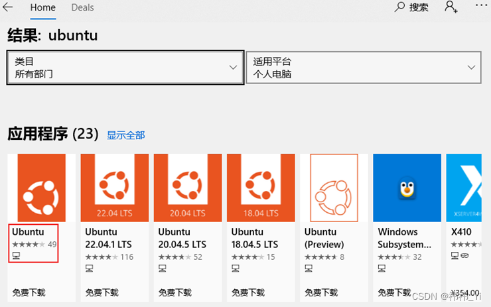Click 免费下载 under the Ubuntu app
The width and height of the screenshot is (491, 307).
click(x=29, y=292)
